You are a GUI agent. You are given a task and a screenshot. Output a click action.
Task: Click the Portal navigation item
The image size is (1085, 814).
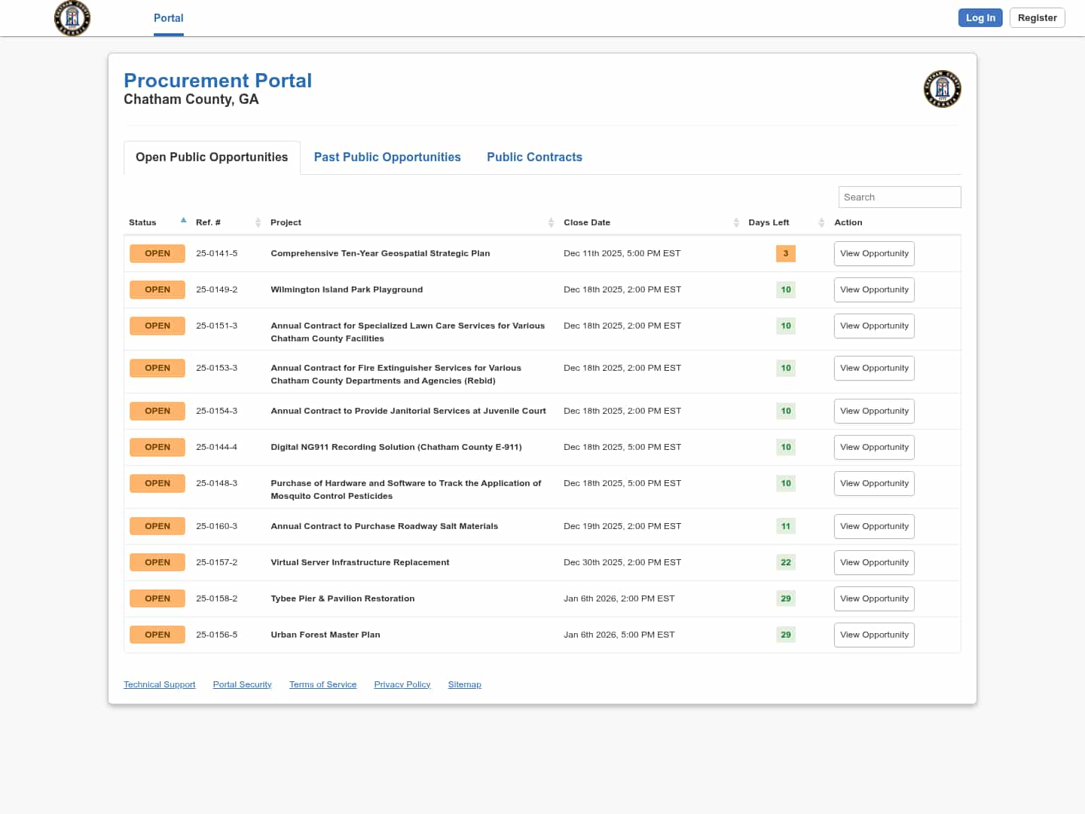(168, 18)
